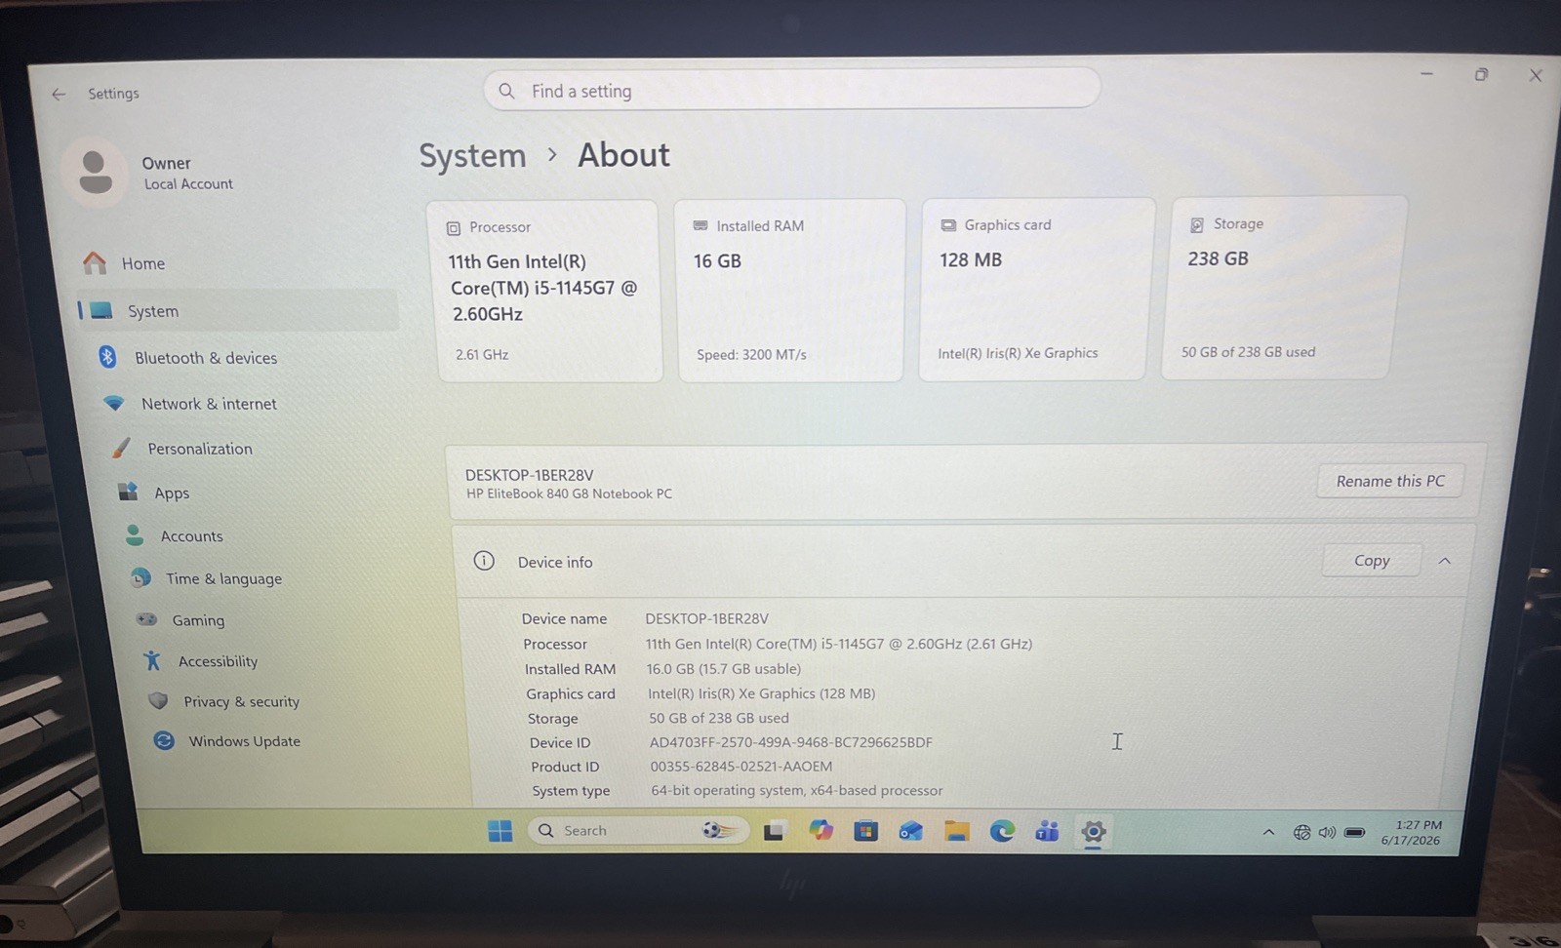Select System in the sidebar
The image size is (1561, 948).
click(x=238, y=311)
